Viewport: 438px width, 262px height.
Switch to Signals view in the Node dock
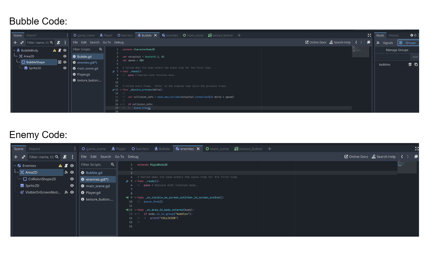(x=385, y=43)
